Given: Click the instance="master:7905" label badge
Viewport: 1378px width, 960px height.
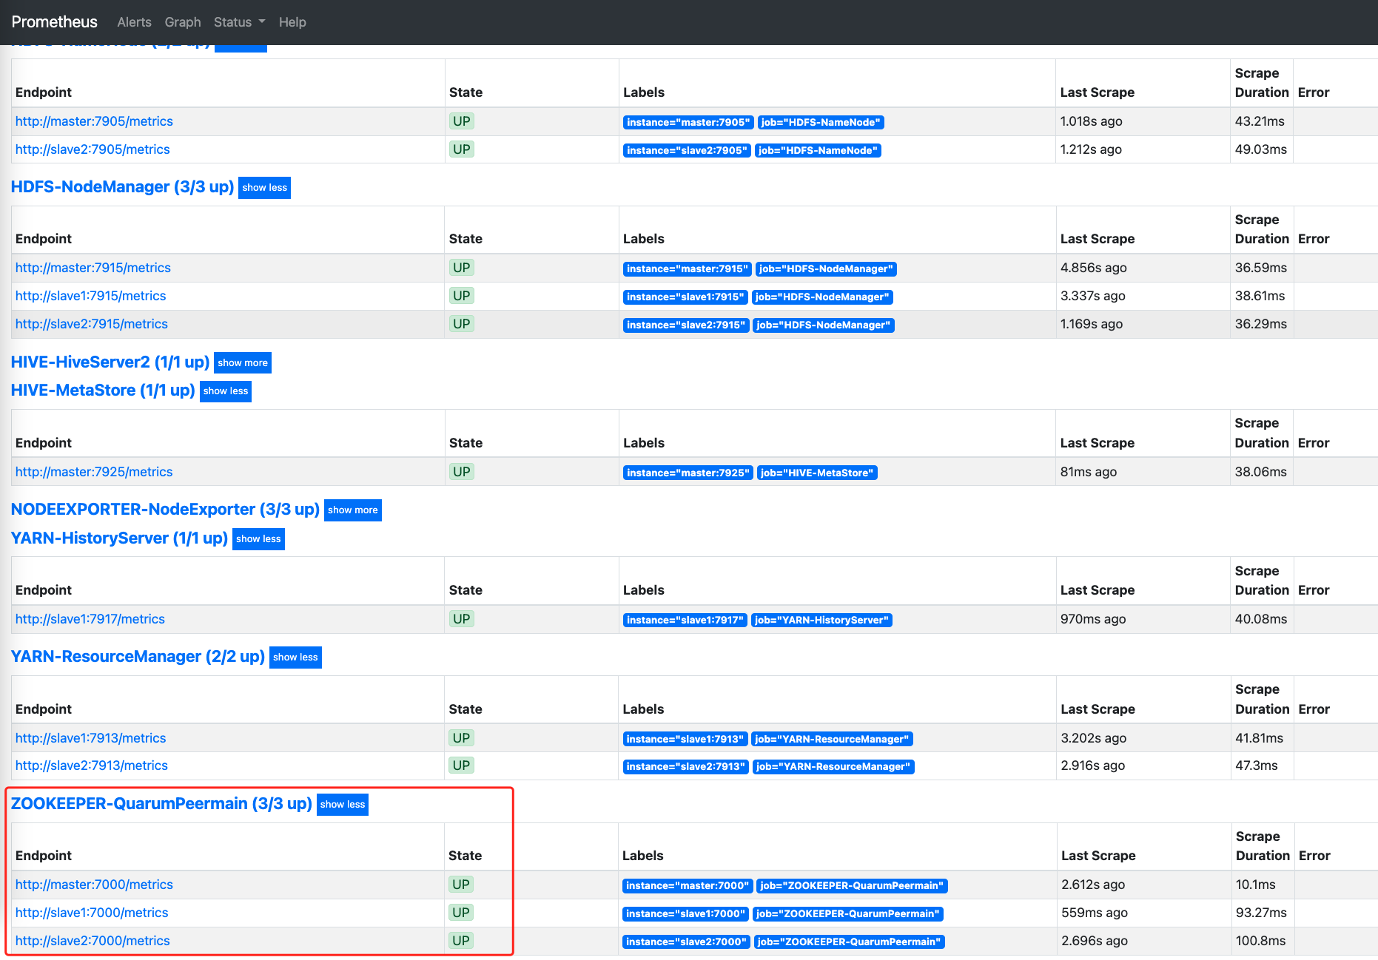Looking at the screenshot, I should point(688,123).
